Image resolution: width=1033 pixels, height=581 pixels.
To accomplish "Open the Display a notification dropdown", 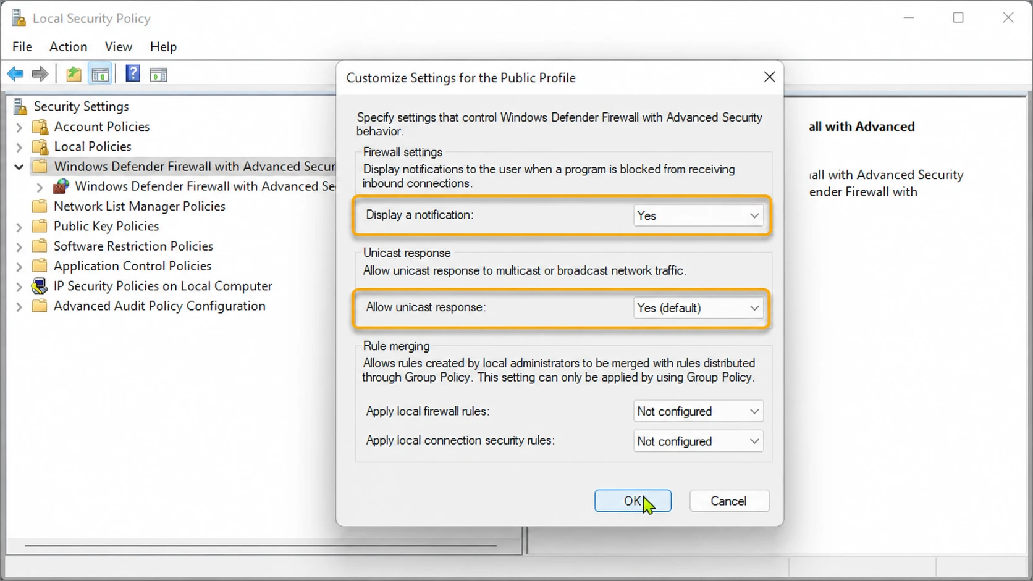I will pos(698,215).
